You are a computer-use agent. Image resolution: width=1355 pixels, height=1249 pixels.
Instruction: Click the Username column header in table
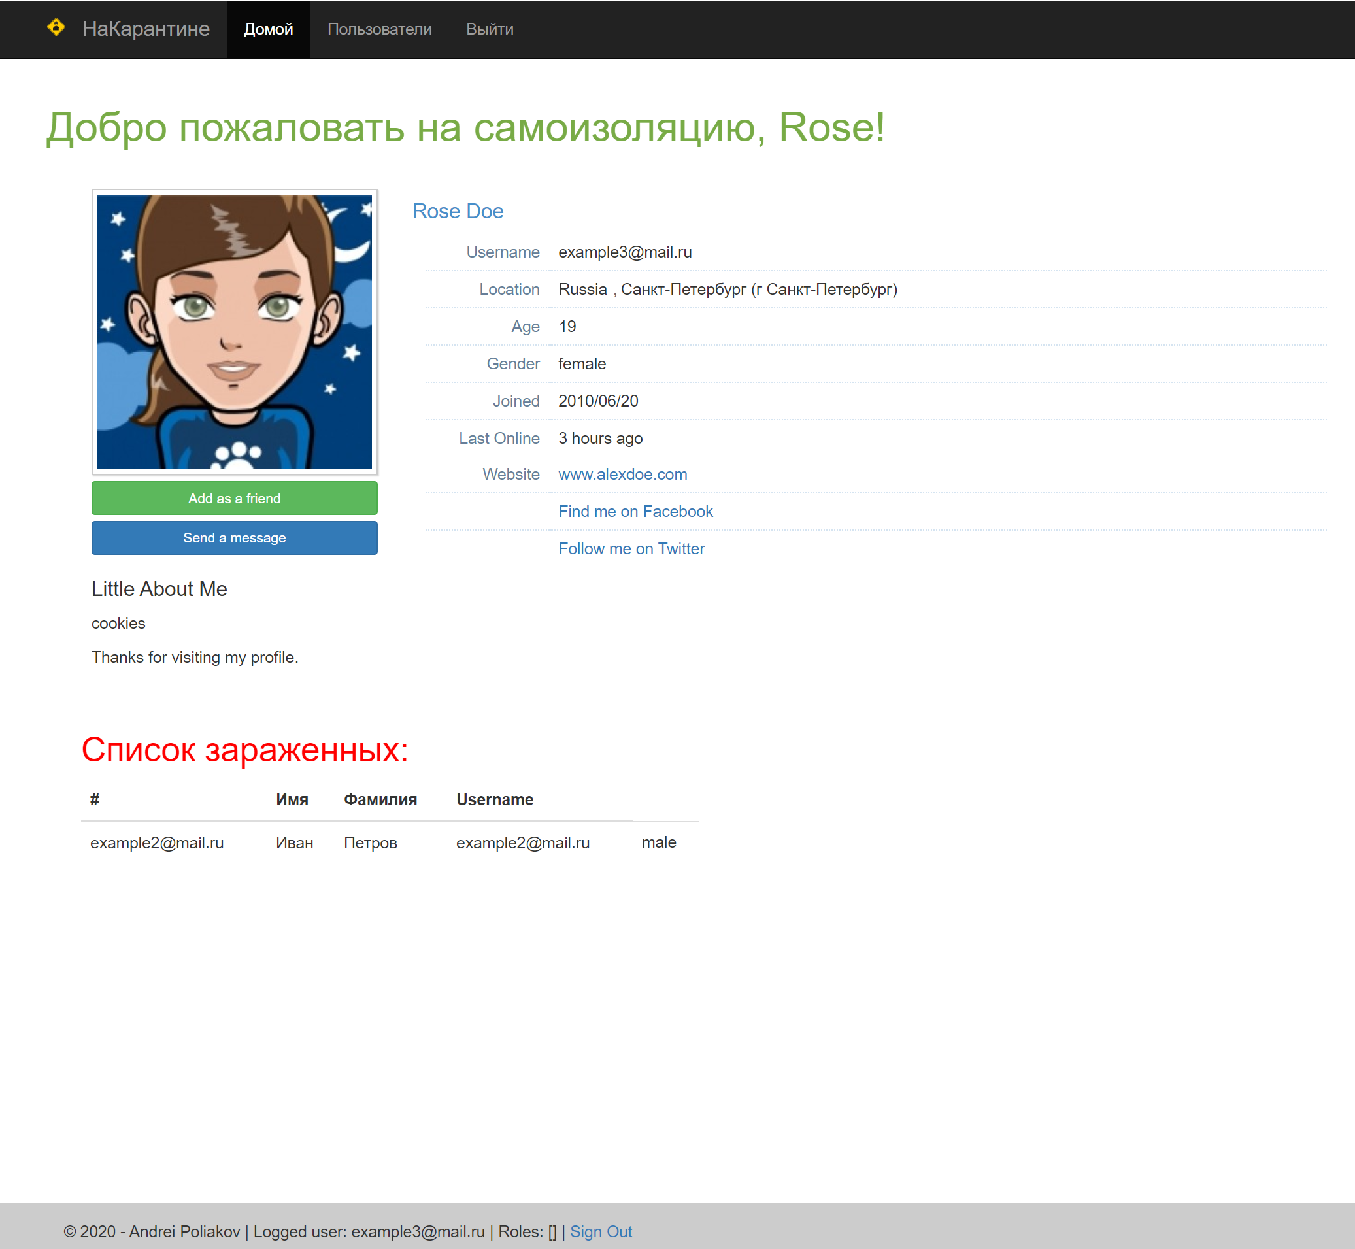coord(495,798)
